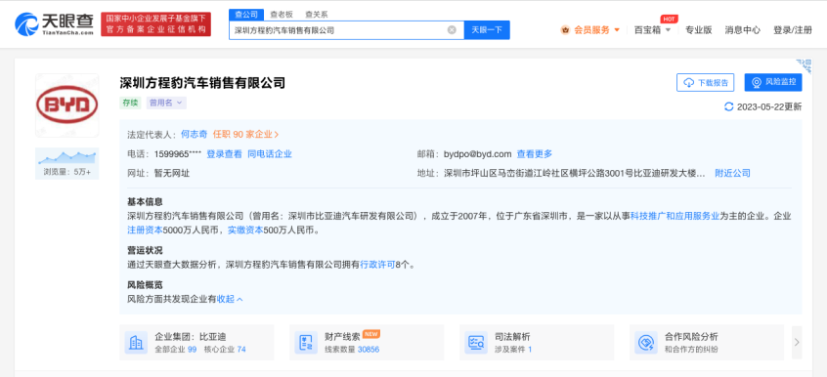Open the 同电话企业 link
This screenshot has height=377, width=827.
click(270, 154)
